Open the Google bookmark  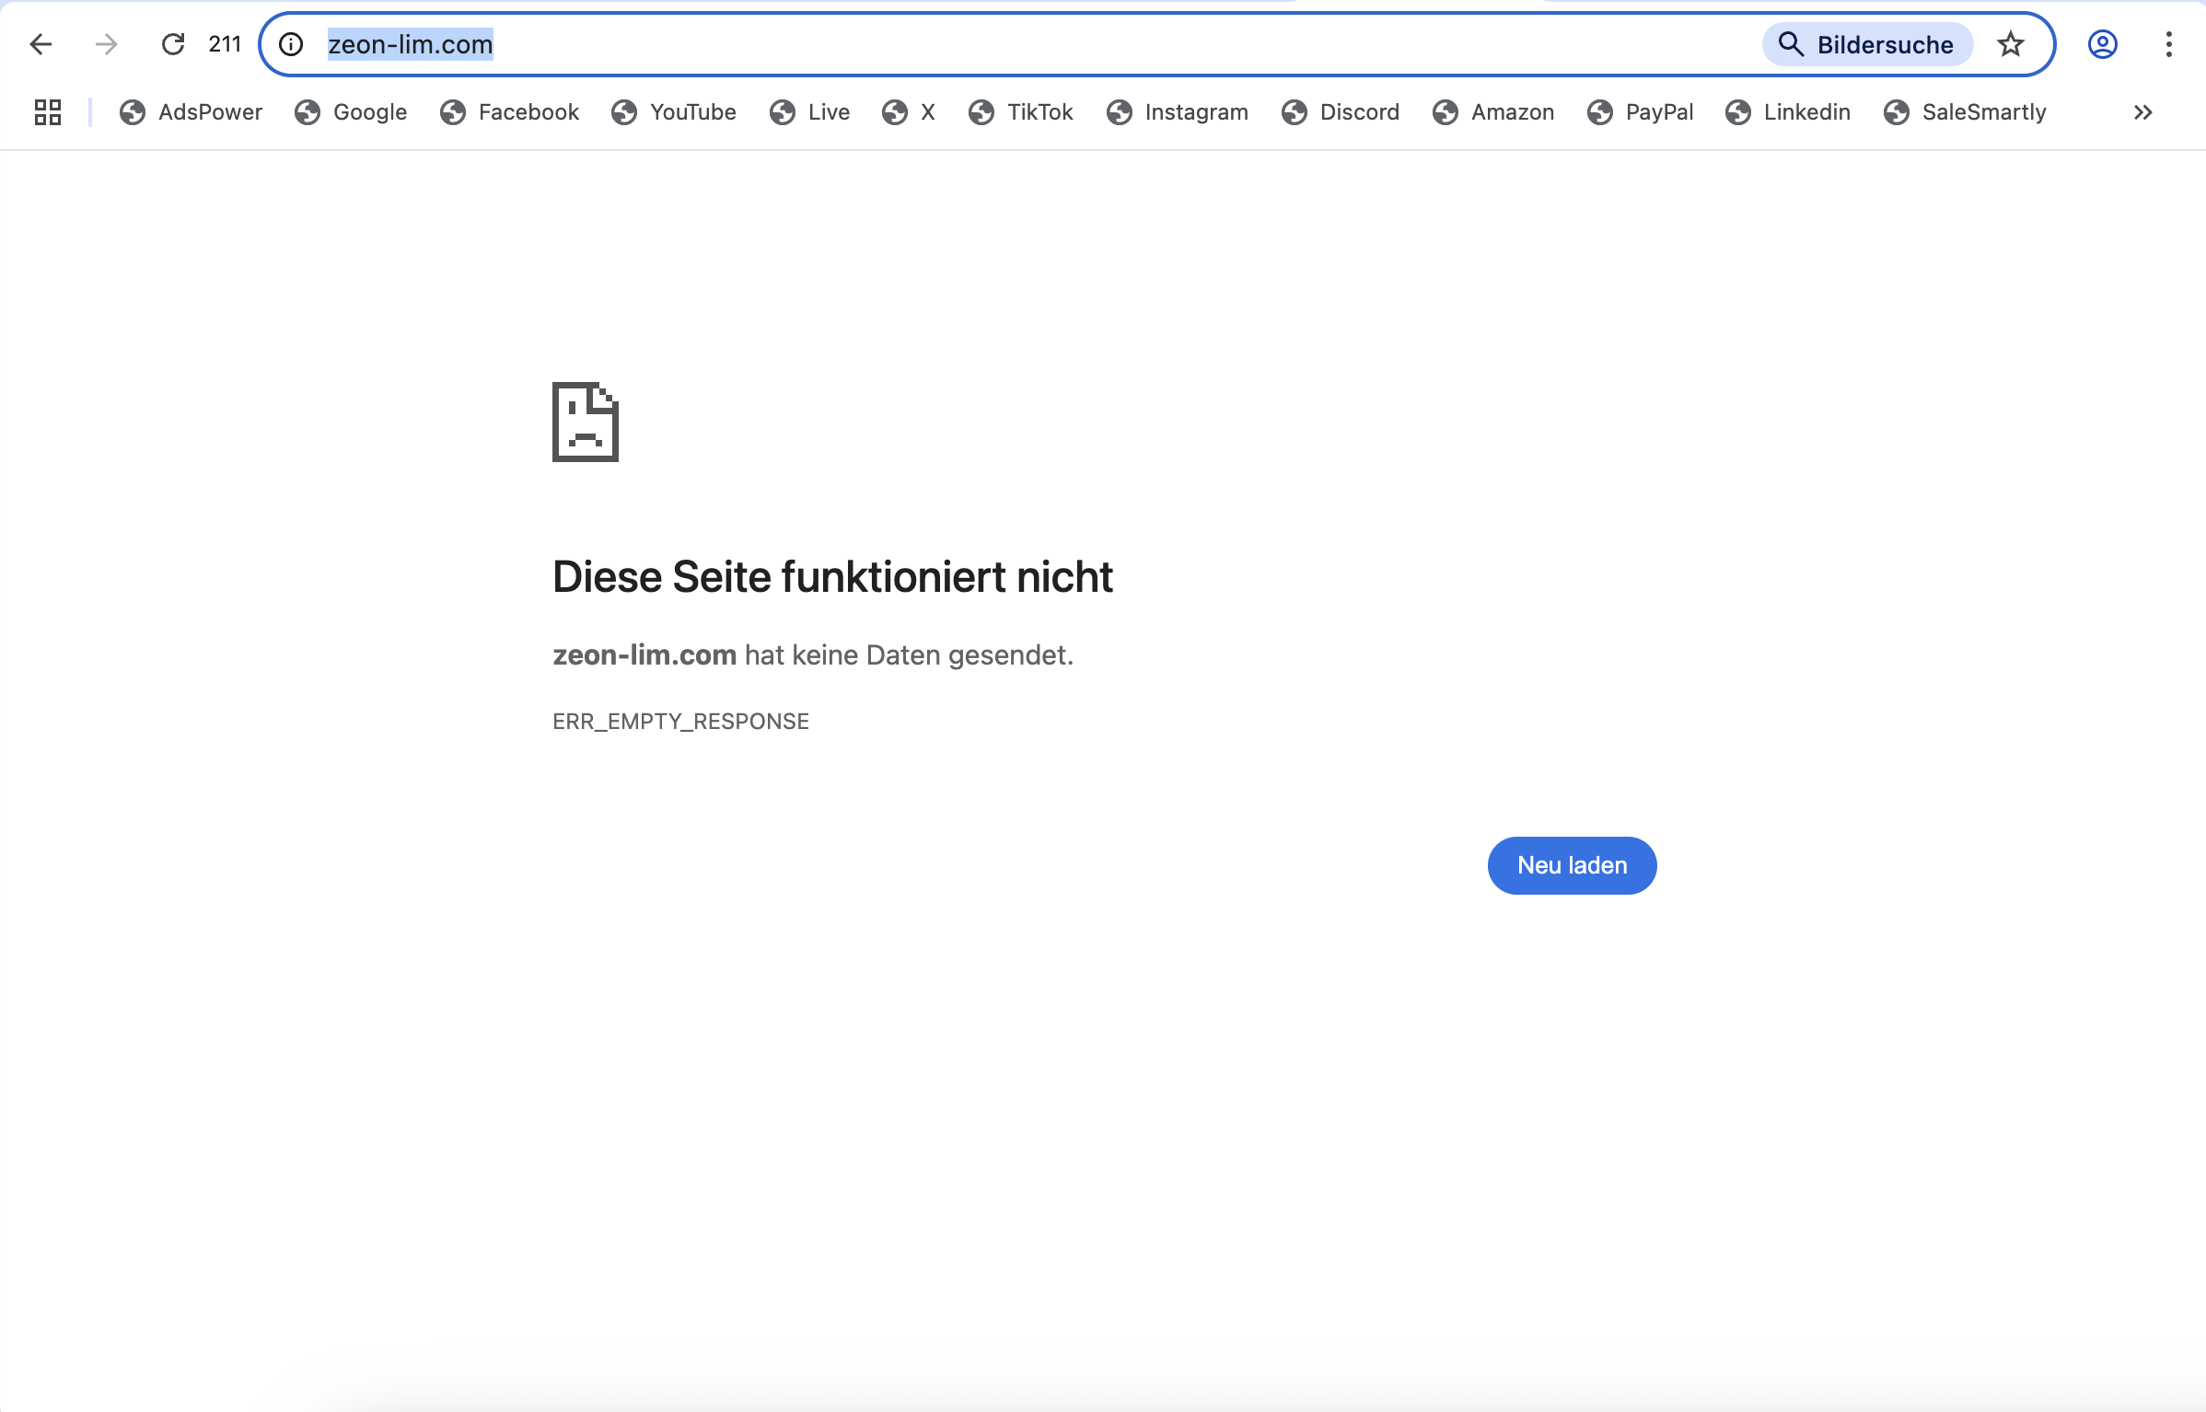pos(351,112)
